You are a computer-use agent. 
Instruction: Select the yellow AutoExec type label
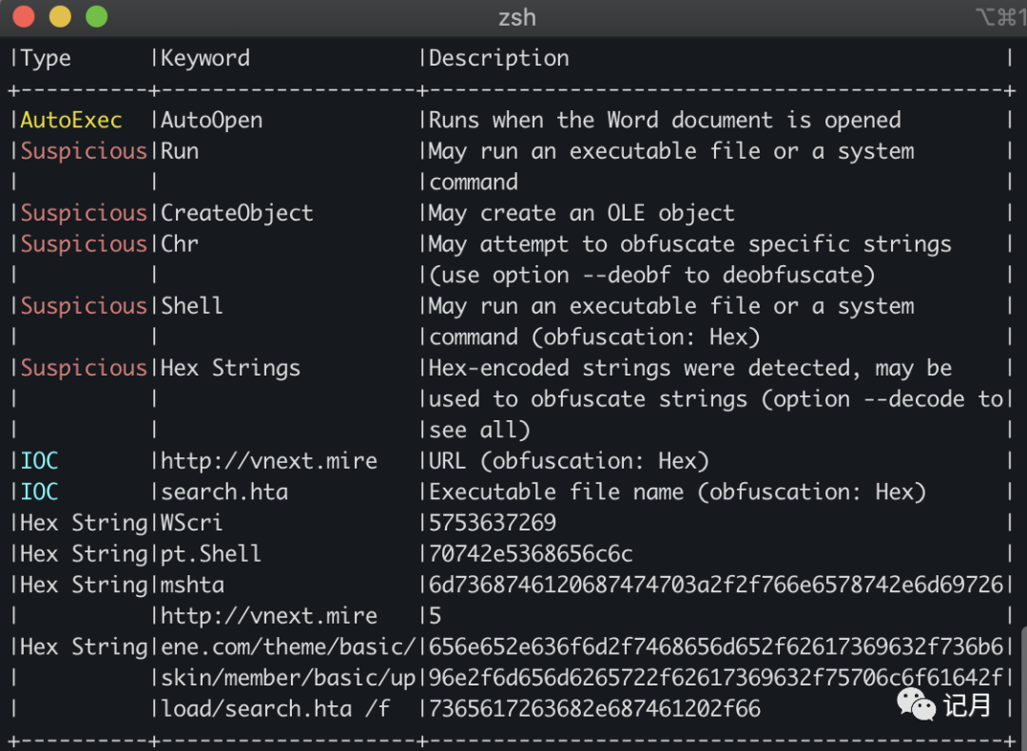tap(70, 121)
